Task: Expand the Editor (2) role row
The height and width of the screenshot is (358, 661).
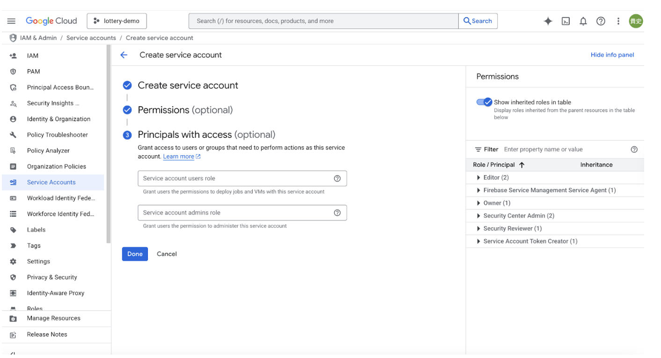Action: pos(478,178)
